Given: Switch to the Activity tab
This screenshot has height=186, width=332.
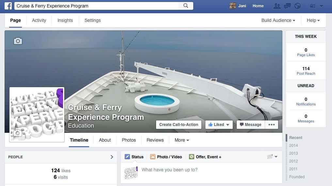Looking at the screenshot, I should [39, 20].
